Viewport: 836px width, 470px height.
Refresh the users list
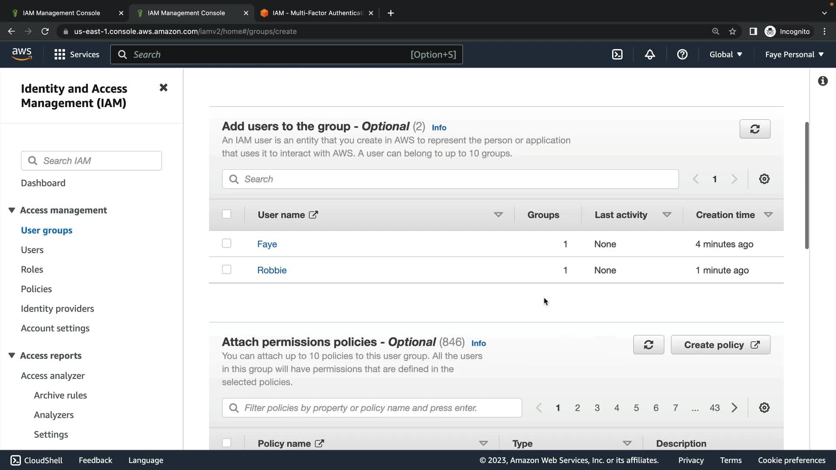pyautogui.click(x=755, y=129)
